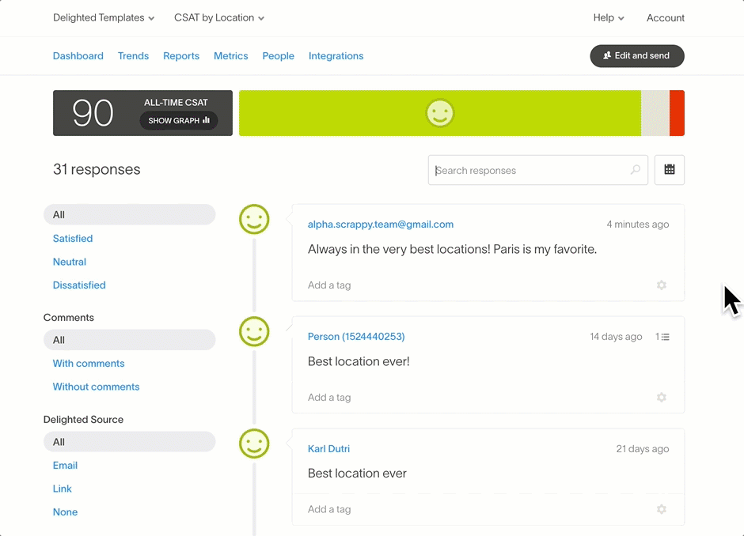The width and height of the screenshot is (744, 536).
Task: Go to the Integrations tab
Action: click(336, 56)
